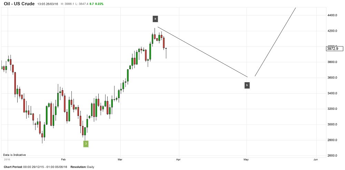Click the 'May' date axis label
Screen dimensions: 345x170
point(246,160)
